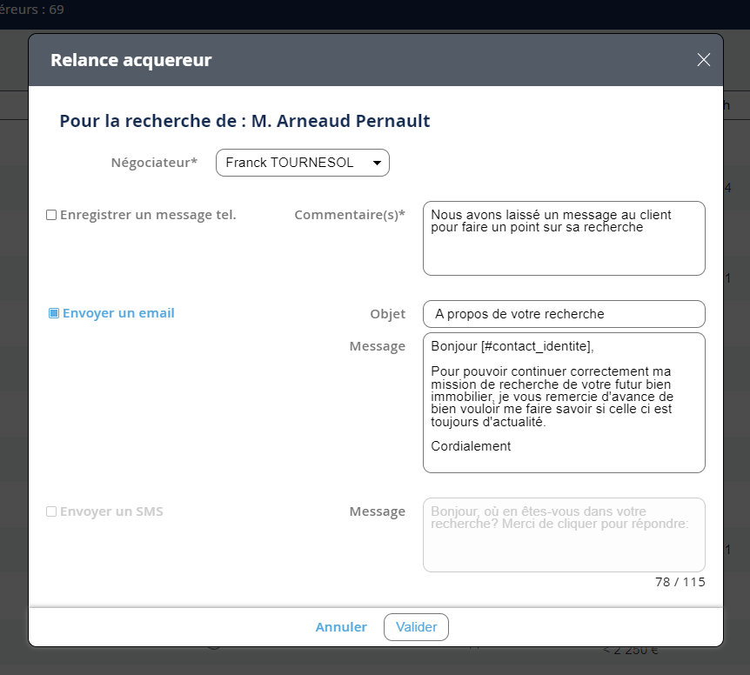Click the heading naming M. Arneaud Pernault
This screenshot has height=675, width=750.
click(244, 121)
